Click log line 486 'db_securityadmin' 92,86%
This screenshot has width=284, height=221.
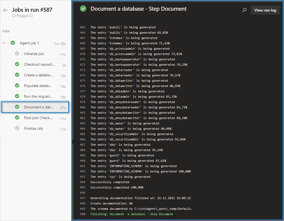coord(138,140)
